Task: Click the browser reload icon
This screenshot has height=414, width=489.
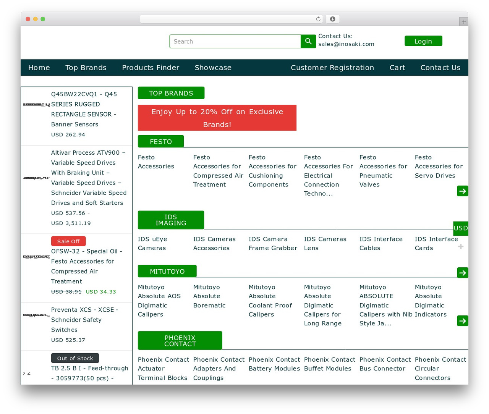Action: (x=318, y=19)
